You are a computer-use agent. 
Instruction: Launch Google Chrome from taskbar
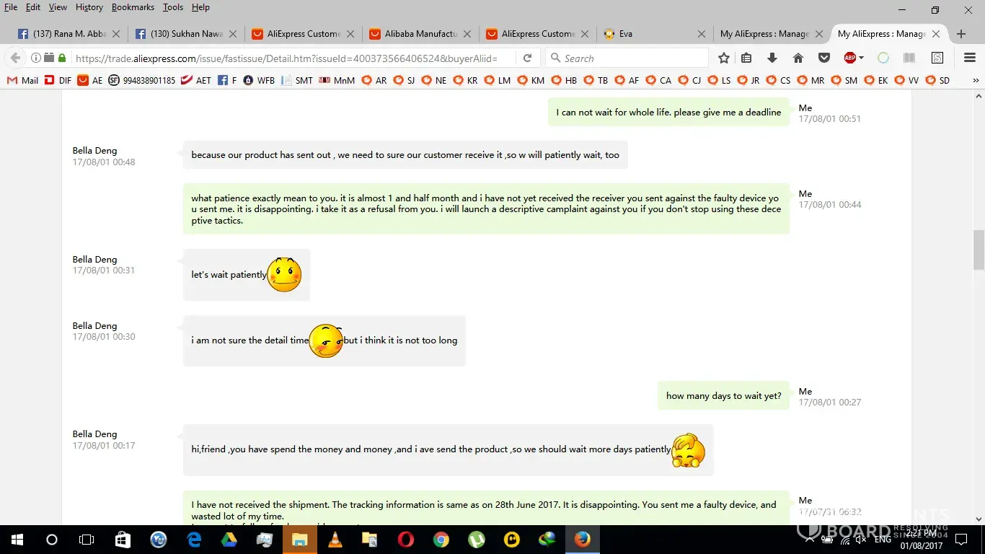[x=441, y=540]
